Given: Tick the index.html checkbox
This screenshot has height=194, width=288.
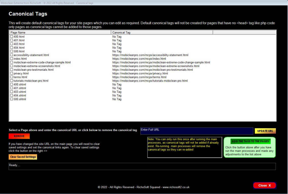Looking at the screenshot, I should pyautogui.click(x=12, y=59).
